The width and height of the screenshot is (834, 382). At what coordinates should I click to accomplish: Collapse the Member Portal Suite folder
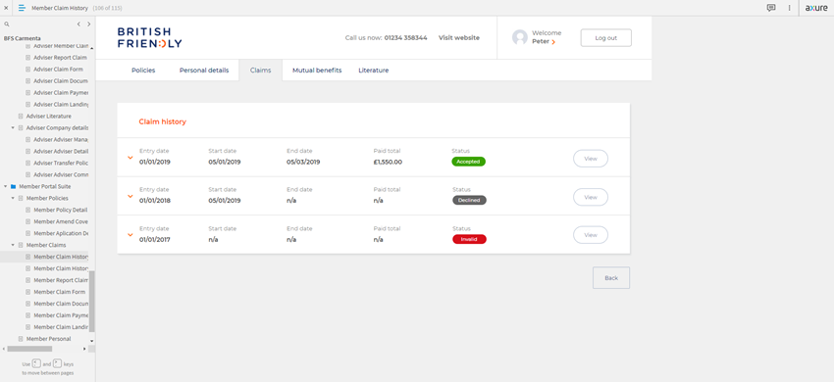point(6,186)
